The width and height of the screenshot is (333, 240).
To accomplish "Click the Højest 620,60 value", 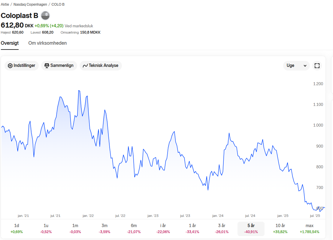I will pos(12,32).
